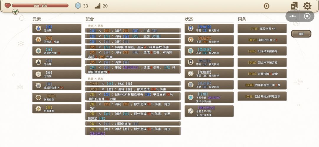
Task: Click the 词条 column heading
Action: tap(242, 19)
